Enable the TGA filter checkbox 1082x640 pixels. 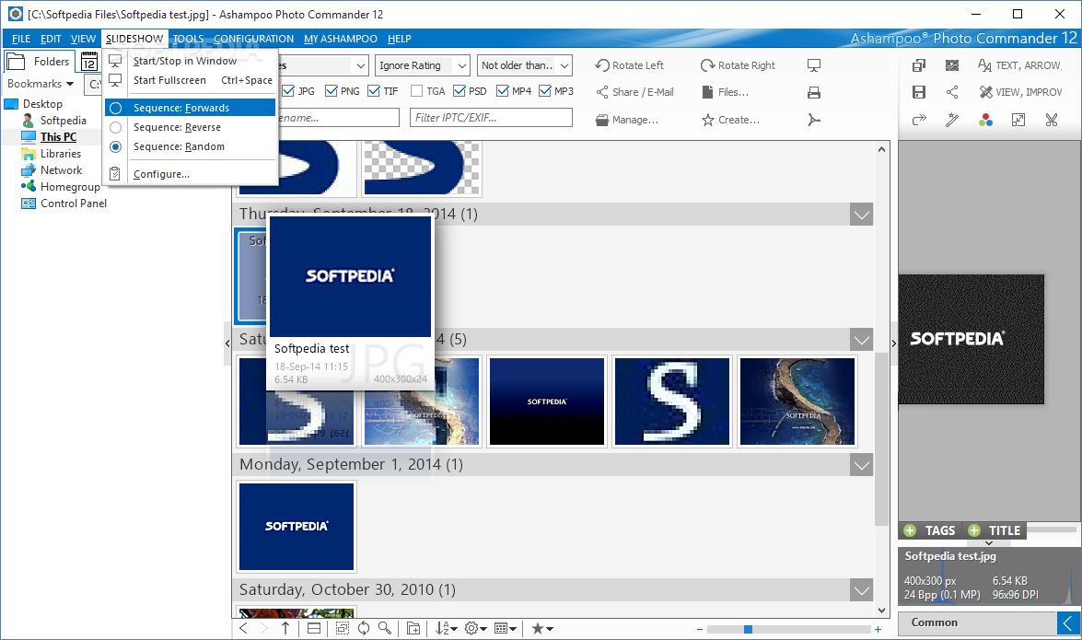tap(417, 91)
